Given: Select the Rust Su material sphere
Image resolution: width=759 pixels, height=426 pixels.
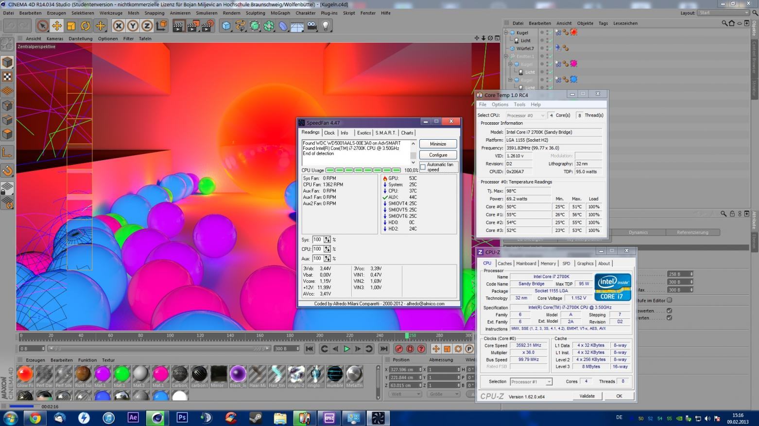Looking at the screenshot, I should click(83, 377).
